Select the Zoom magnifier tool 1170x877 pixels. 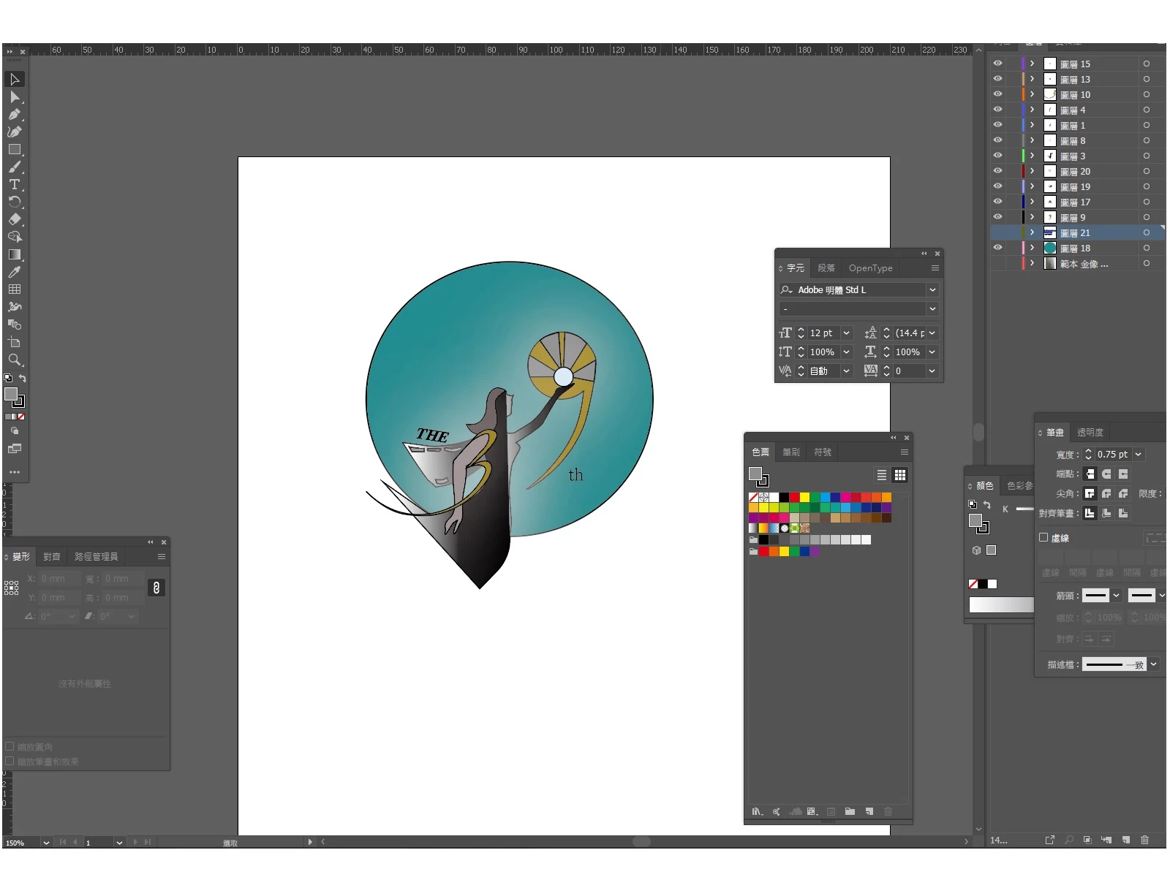(15, 360)
